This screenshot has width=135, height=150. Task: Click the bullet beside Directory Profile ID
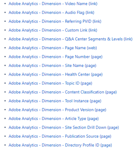[5, 145]
